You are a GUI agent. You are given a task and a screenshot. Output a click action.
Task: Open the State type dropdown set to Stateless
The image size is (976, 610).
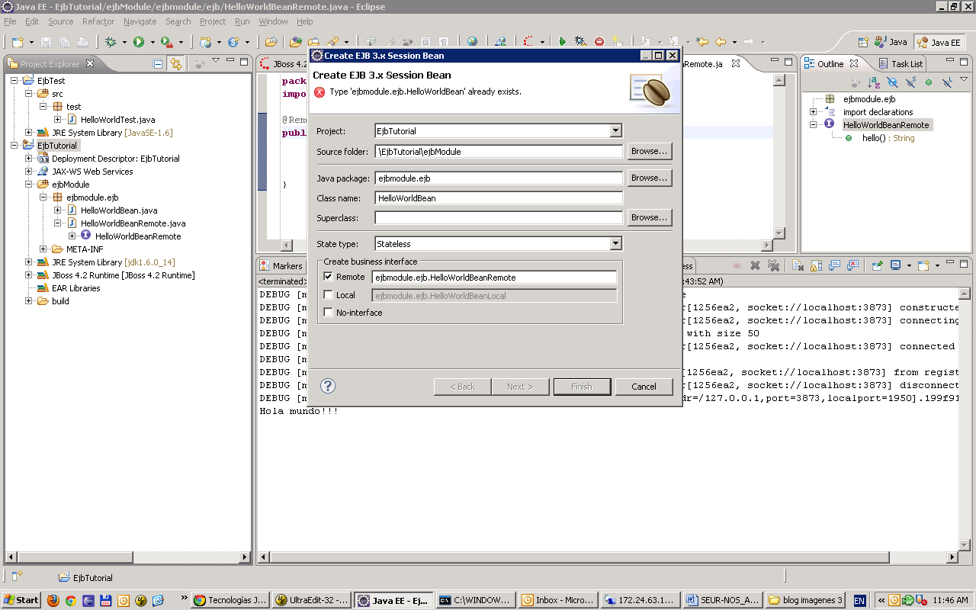click(x=615, y=243)
